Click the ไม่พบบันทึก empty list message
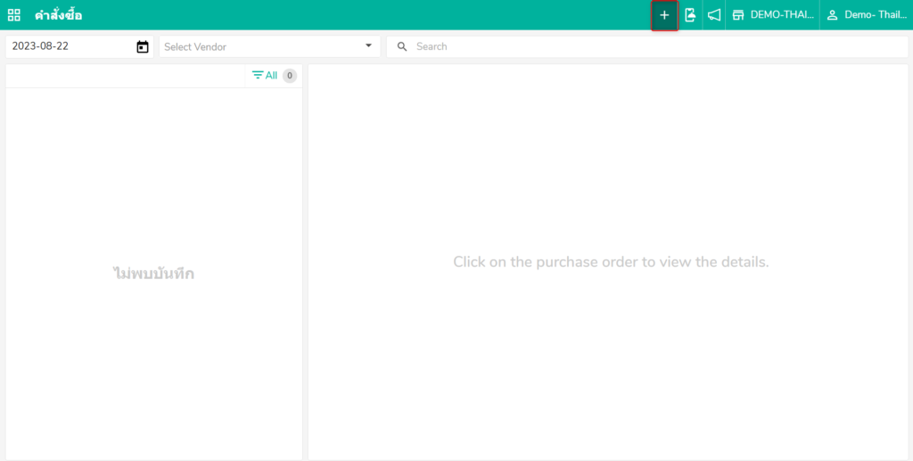This screenshot has height=461, width=913. click(x=153, y=274)
